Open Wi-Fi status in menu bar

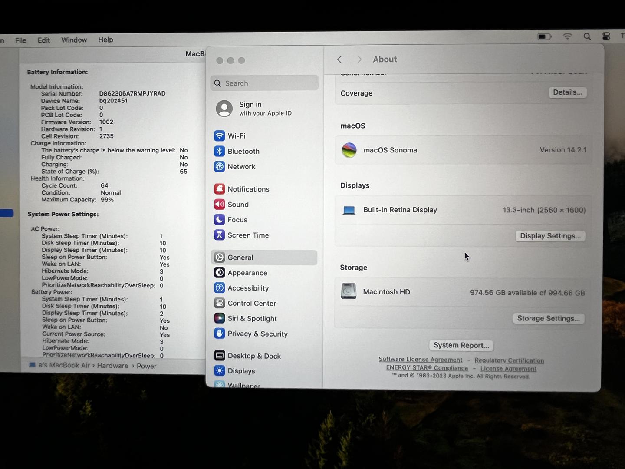(x=567, y=36)
